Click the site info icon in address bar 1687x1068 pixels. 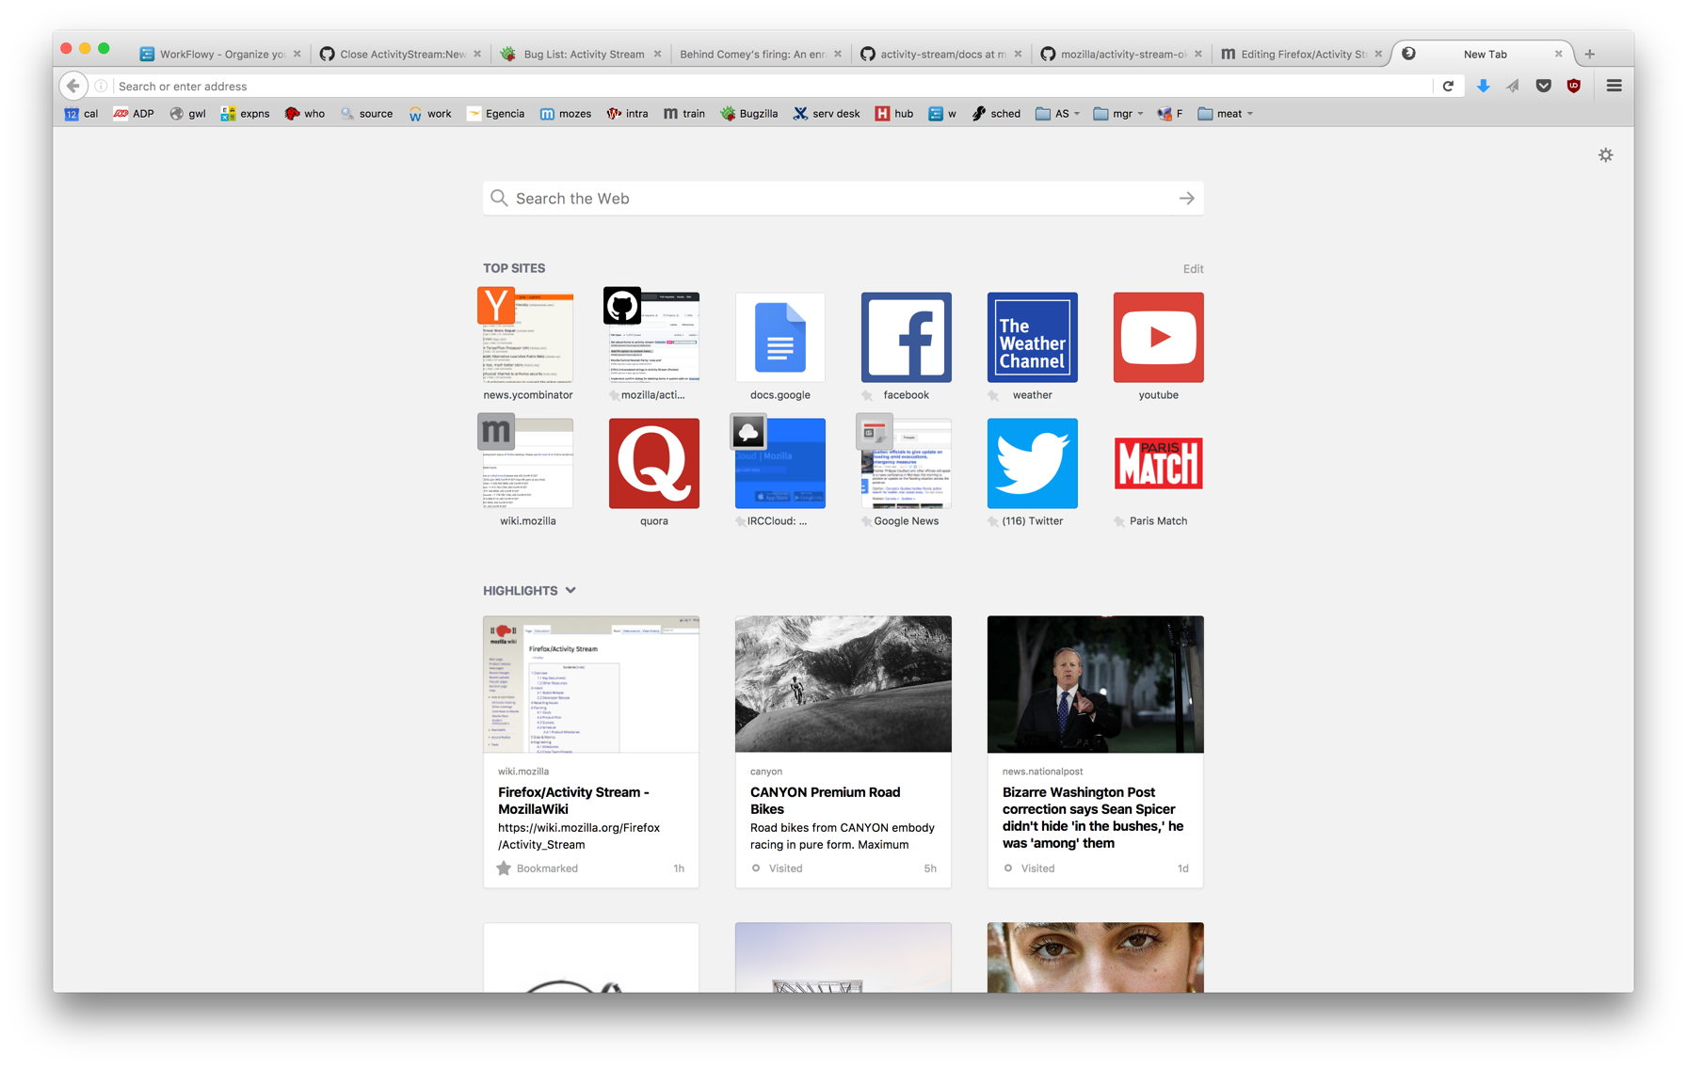pyautogui.click(x=101, y=86)
